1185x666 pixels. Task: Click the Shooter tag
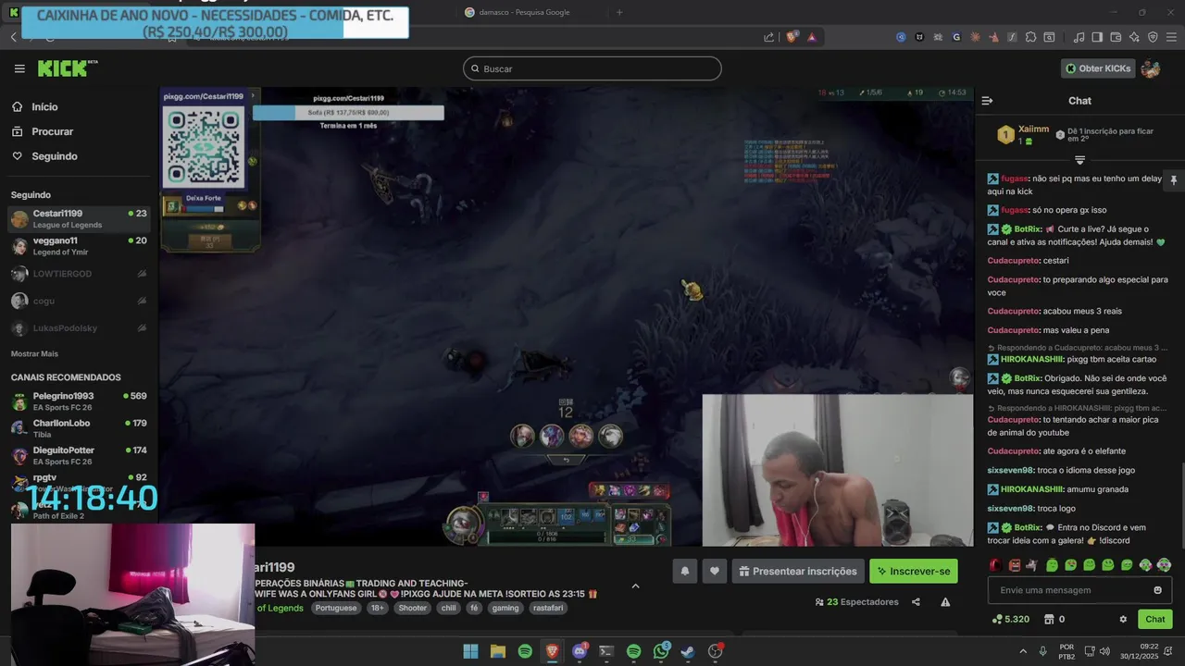pos(412,608)
